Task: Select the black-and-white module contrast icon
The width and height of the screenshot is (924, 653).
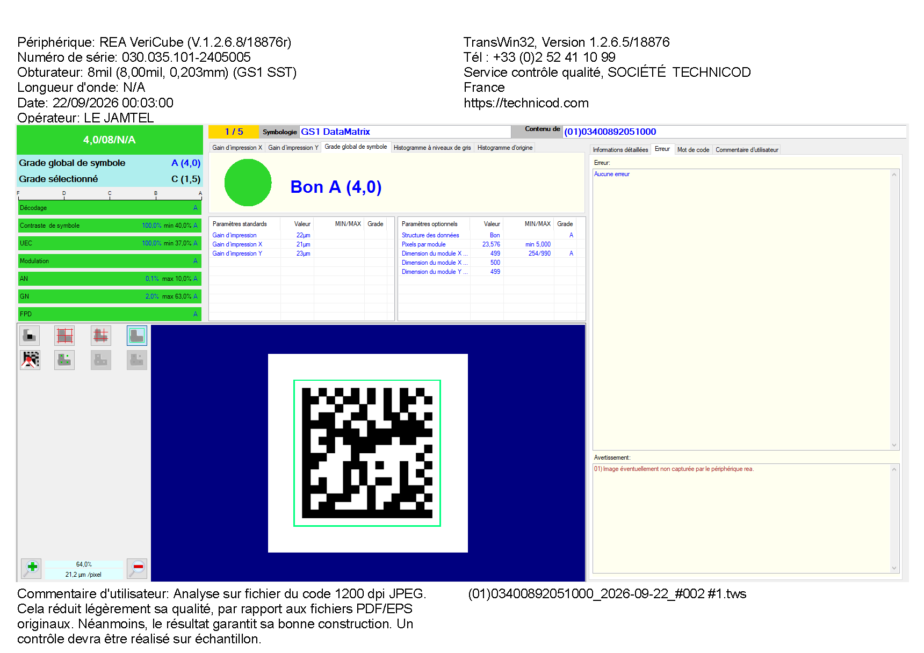Action: point(30,336)
